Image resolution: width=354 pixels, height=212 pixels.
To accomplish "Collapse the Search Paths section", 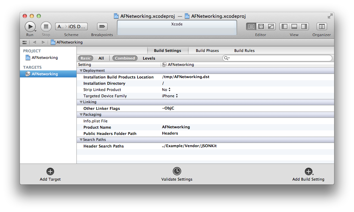I will (x=81, y=139).
